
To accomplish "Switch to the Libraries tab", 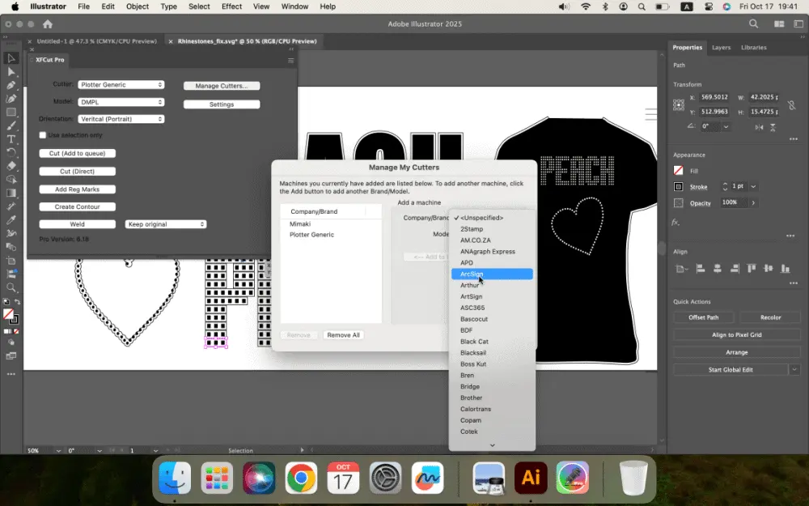I will pos(753,48).
